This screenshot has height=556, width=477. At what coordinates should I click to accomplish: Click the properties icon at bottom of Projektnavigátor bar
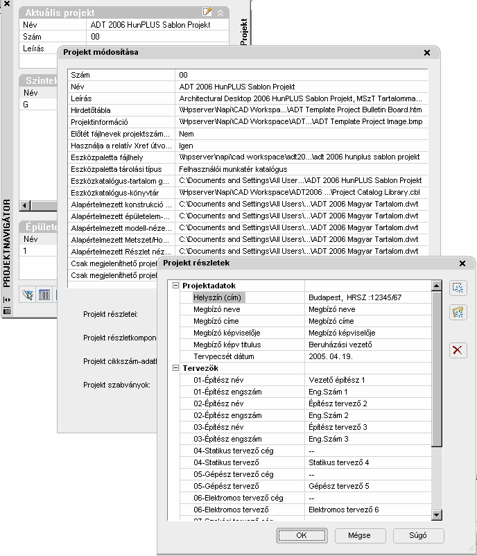(7, 311)
